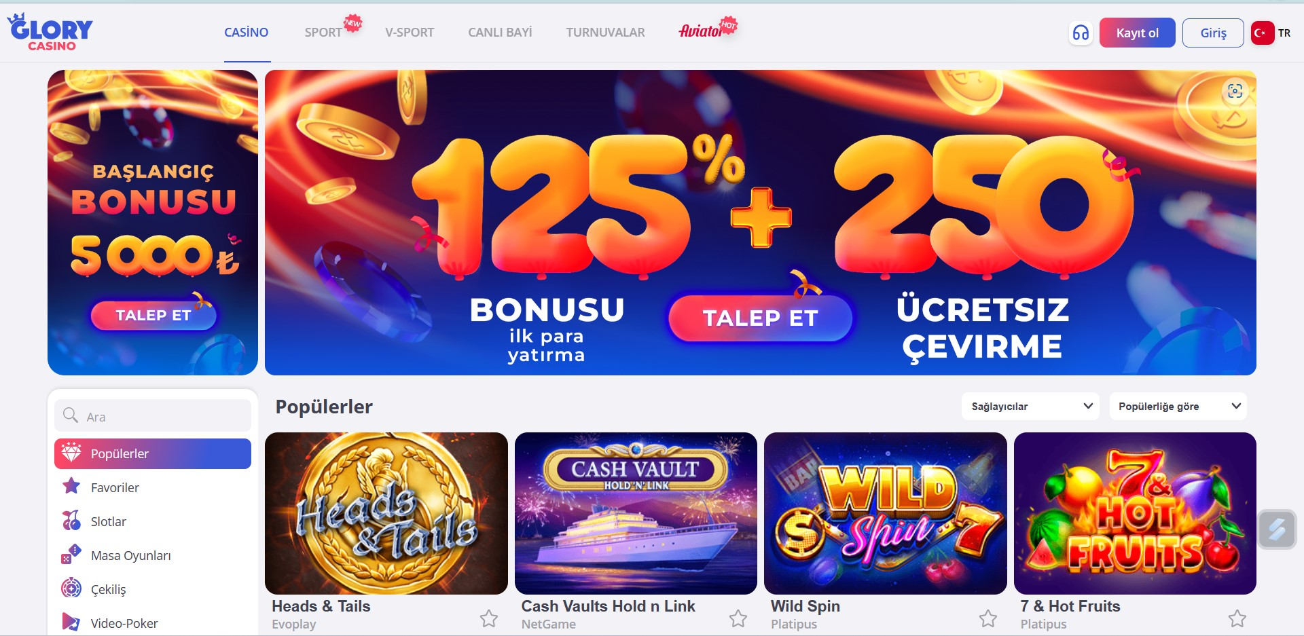Click the Turkish flag language icon
This screenshot has height=636, width=1304.
1263,33
